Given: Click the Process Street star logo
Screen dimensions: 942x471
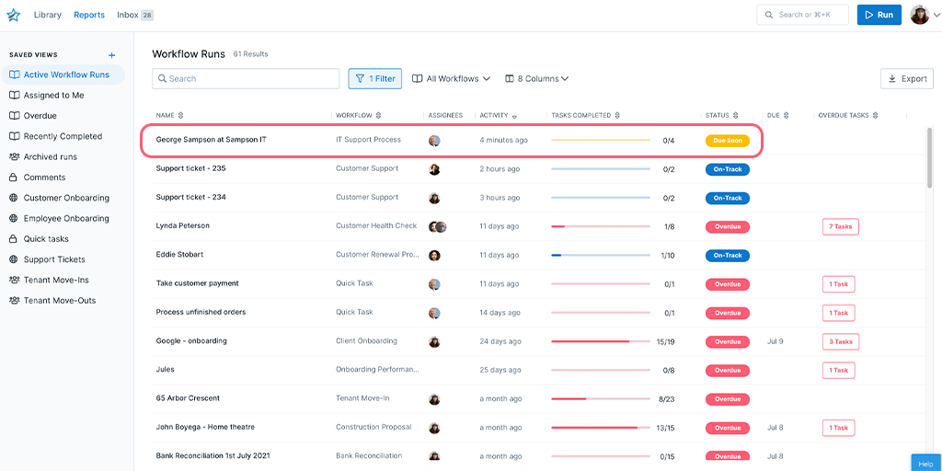Looking at the screenshot, I should 13,15.
